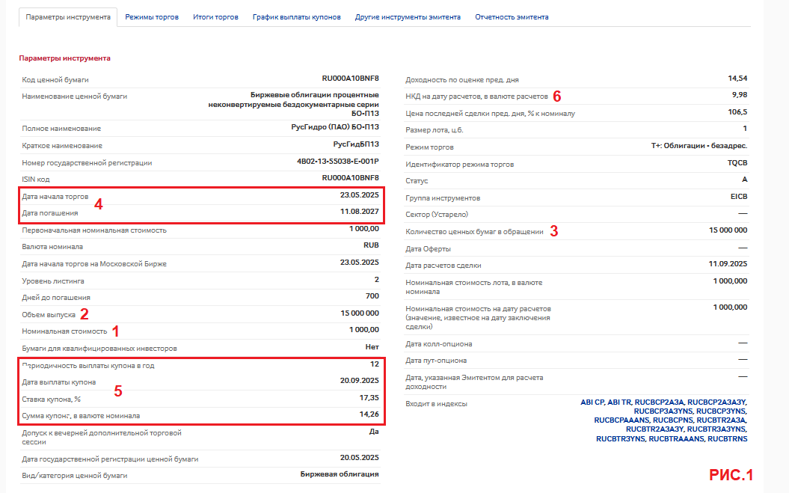789x493 pixels.
Task: Switch to Отчетность эмитента tab
Action: [x=512, y=17]
